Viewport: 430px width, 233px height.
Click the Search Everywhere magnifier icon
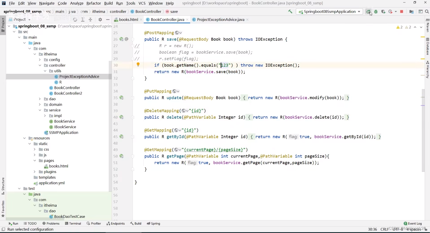(427, 12)
